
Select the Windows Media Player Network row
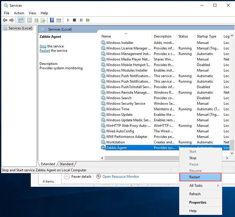(x=165, y=59)
